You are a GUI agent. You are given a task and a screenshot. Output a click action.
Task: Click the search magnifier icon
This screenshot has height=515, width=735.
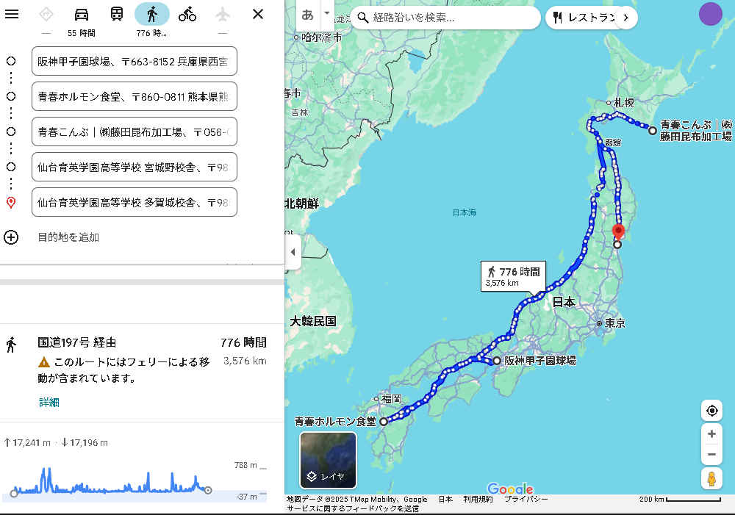point(363,18)
